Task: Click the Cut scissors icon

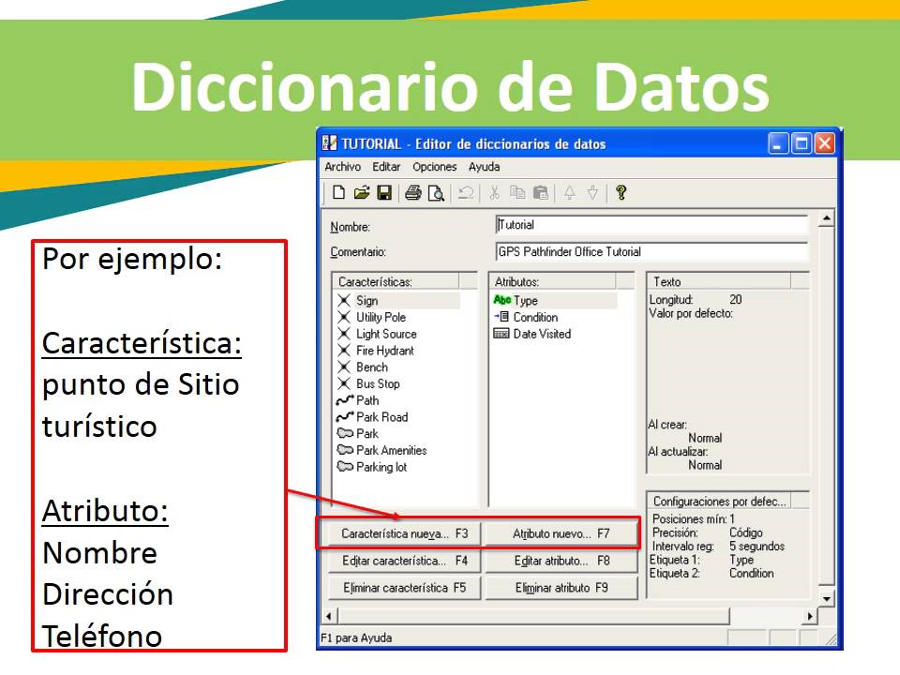Action: point(494,193)
